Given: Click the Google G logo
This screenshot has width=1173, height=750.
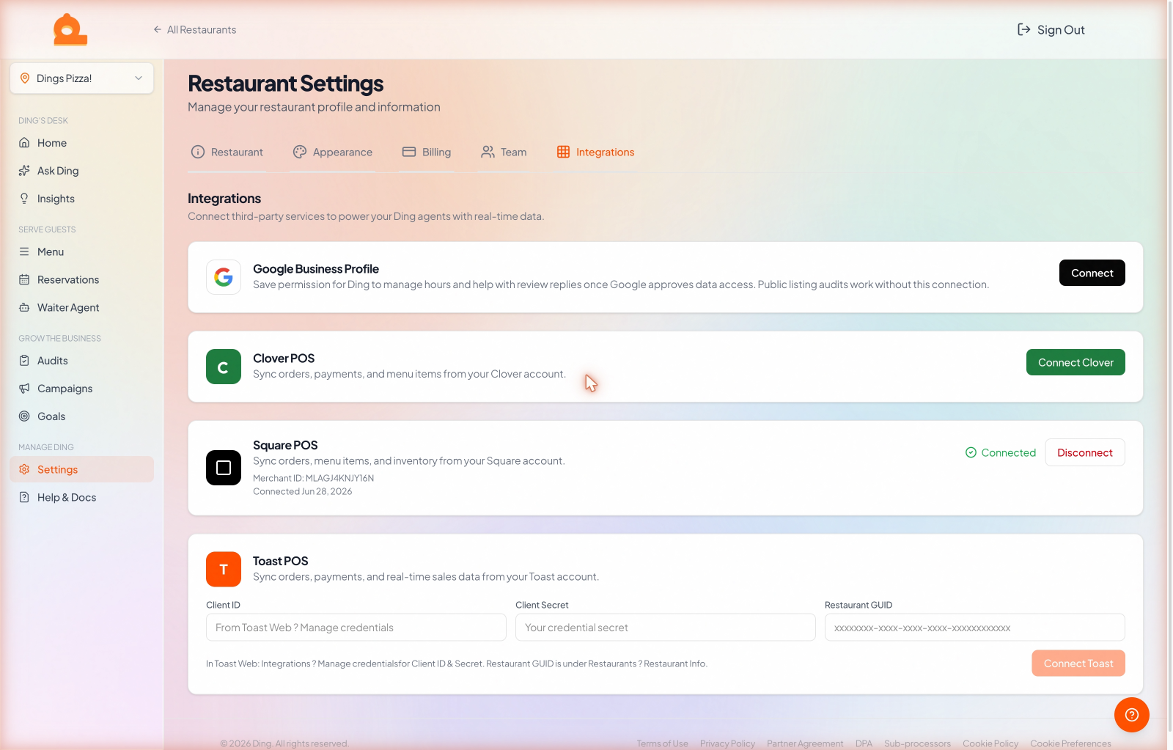Looking at the screenshot, I should click(224, 277).
